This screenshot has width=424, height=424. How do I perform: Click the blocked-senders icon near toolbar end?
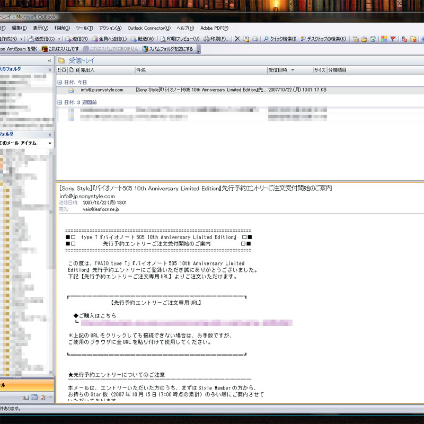(x=404, y=39)
